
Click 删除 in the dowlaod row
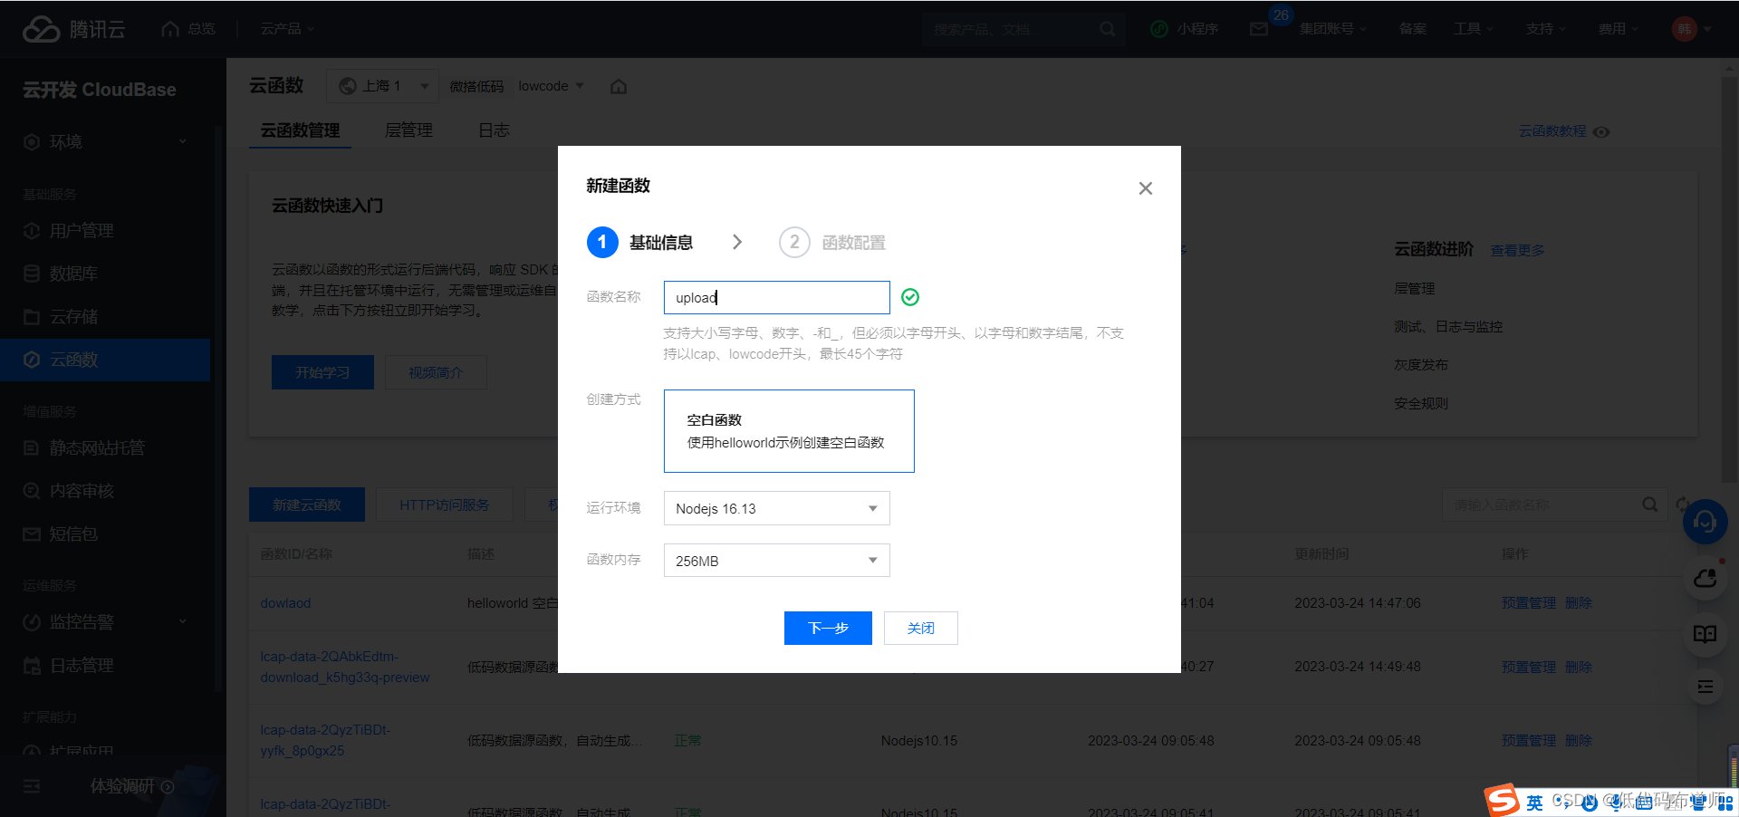(1578, 603)
